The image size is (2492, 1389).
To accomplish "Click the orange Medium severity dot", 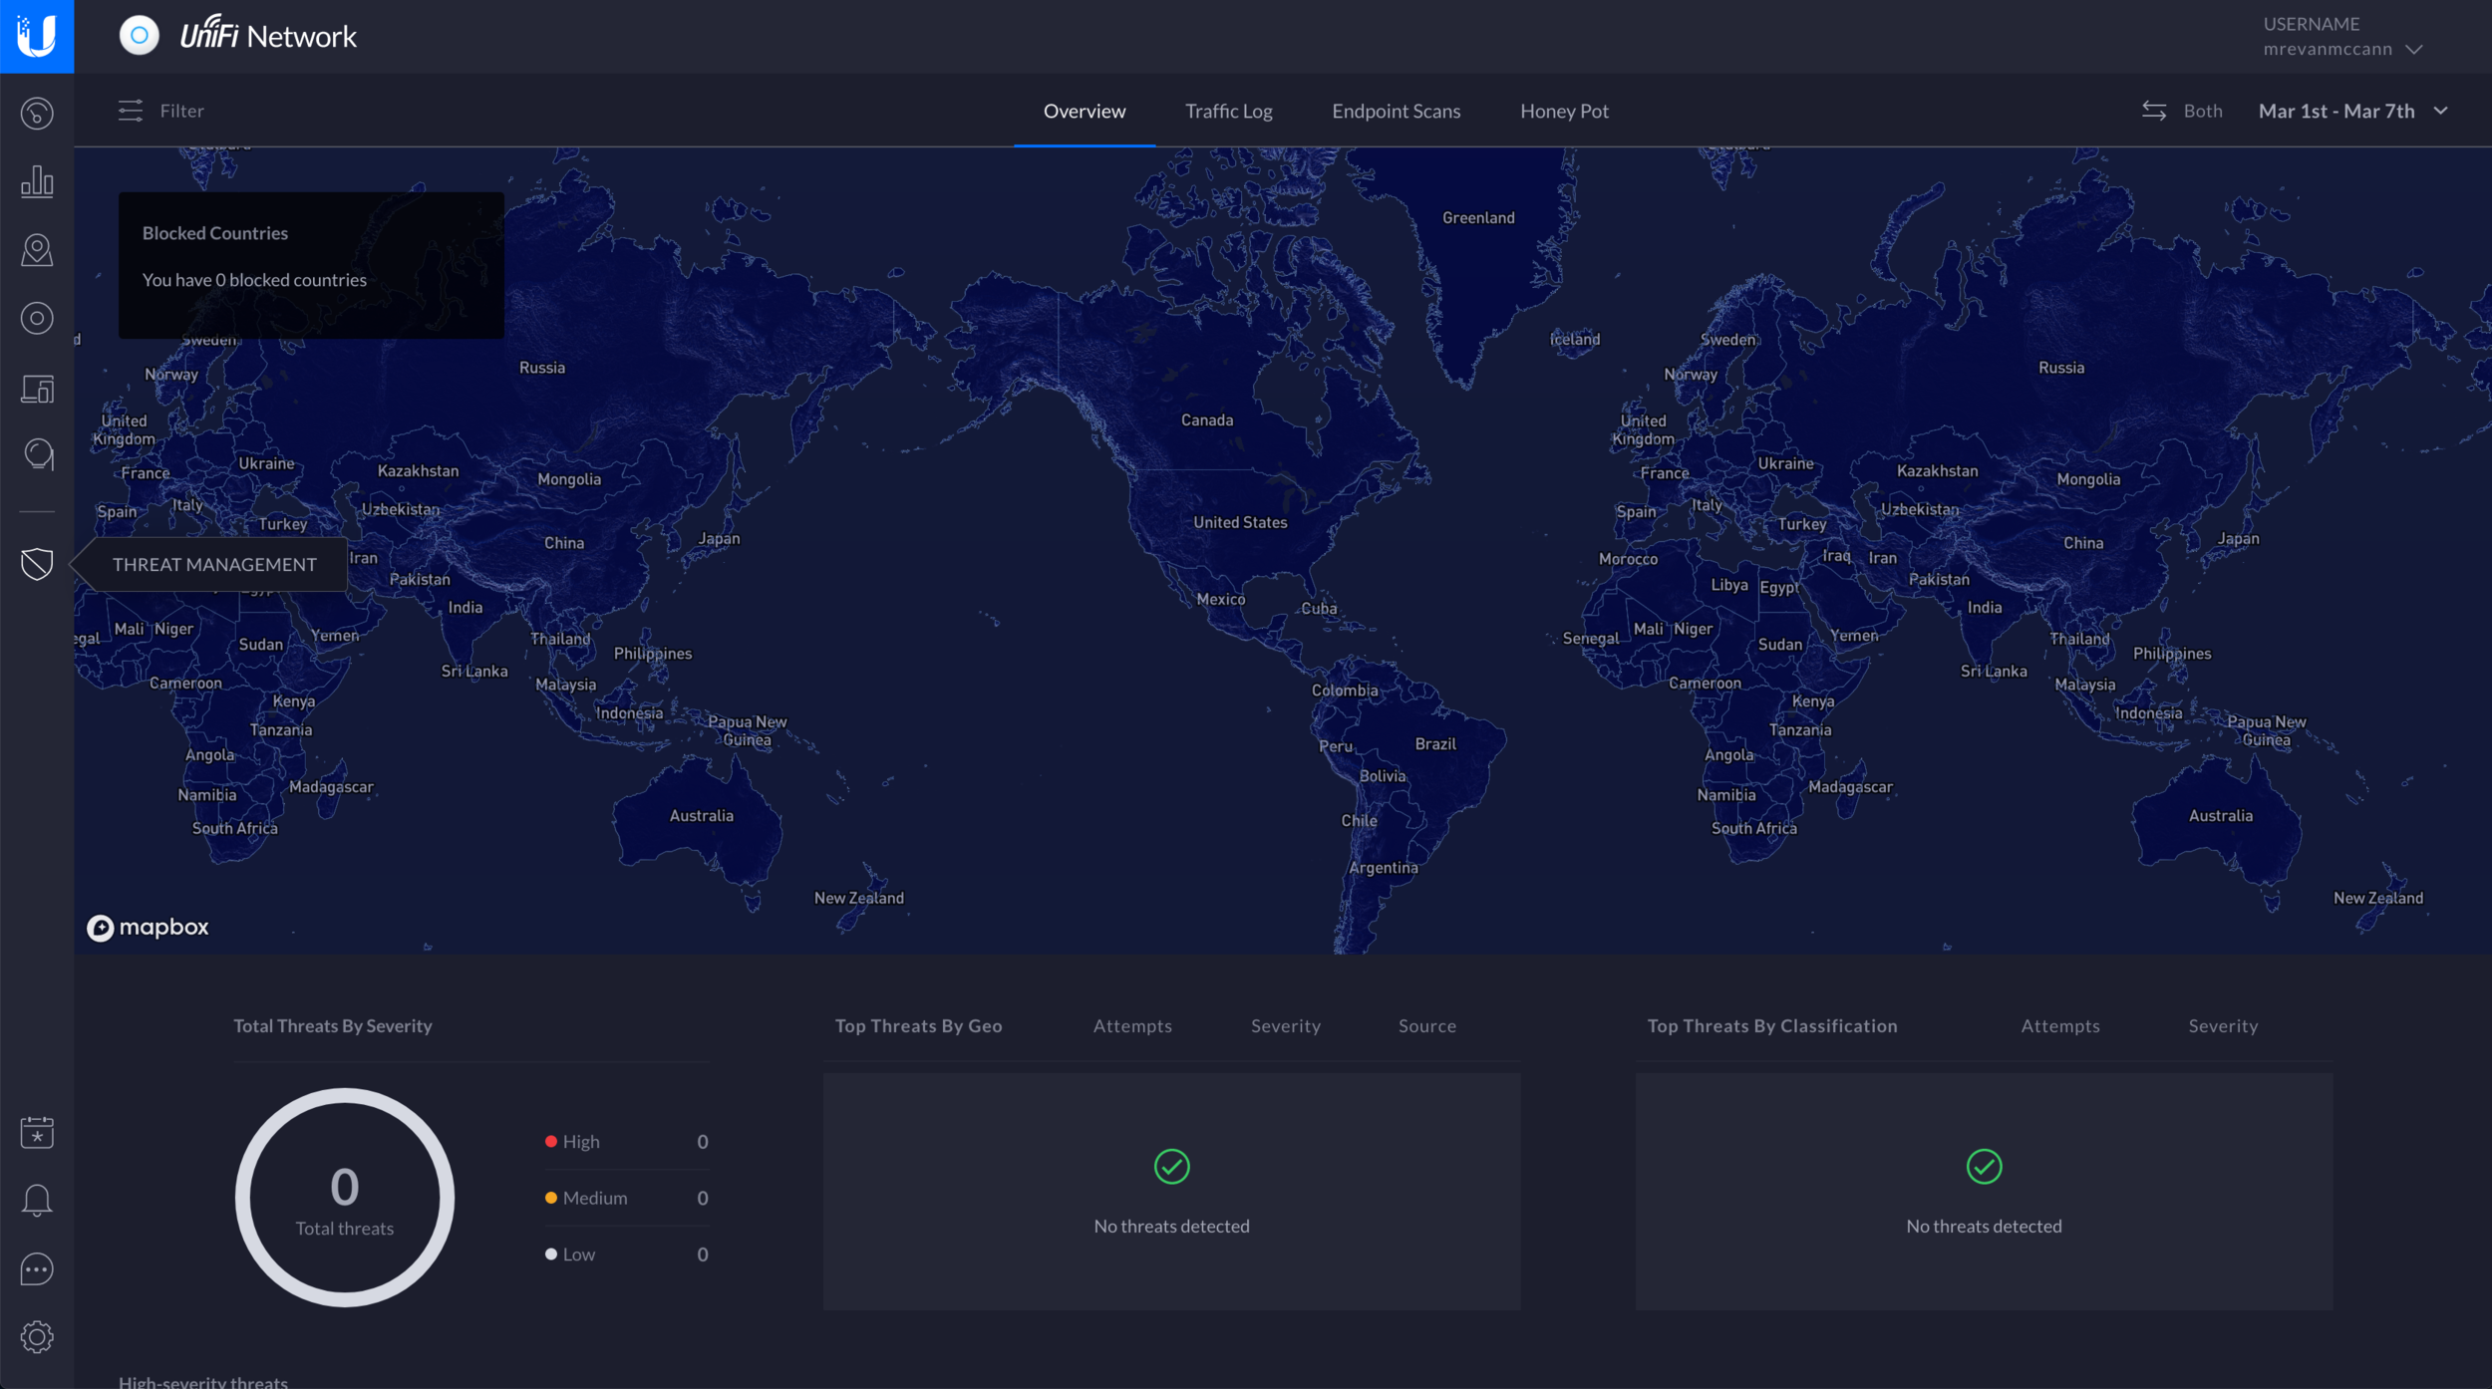I will (x=550, y=1198).
